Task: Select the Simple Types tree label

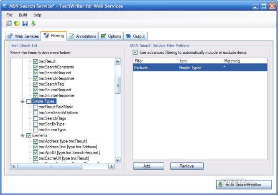Action: pos(43,101)
